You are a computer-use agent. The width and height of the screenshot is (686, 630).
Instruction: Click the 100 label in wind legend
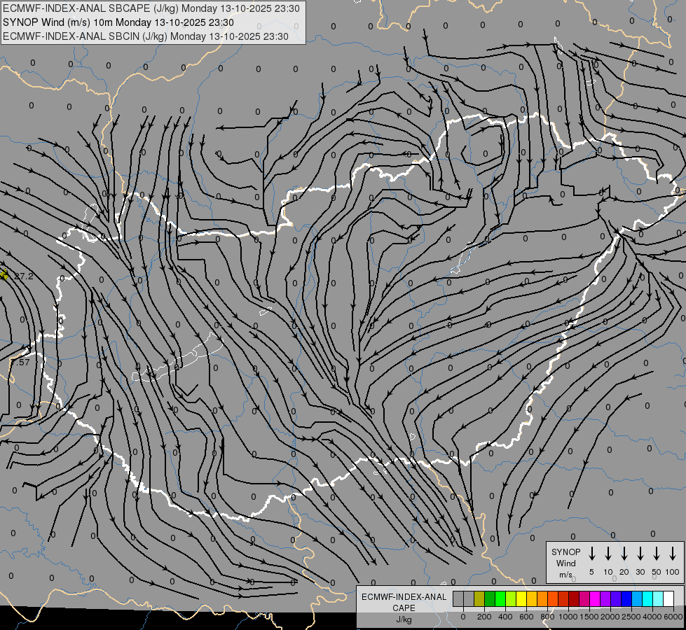tap(673, 572)
